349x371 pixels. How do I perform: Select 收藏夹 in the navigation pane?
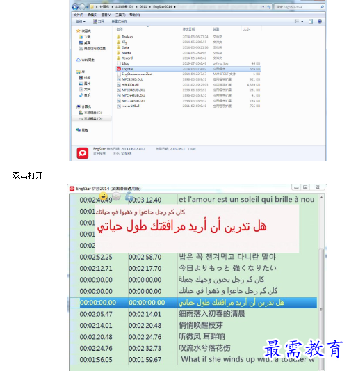point(84,31)
